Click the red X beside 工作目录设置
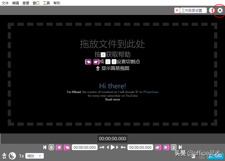 pos(177,10)
